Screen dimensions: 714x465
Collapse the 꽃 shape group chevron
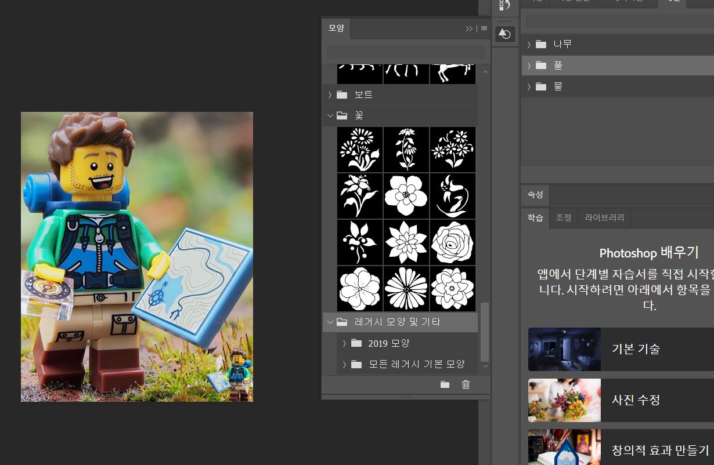[x=330, y=115]
